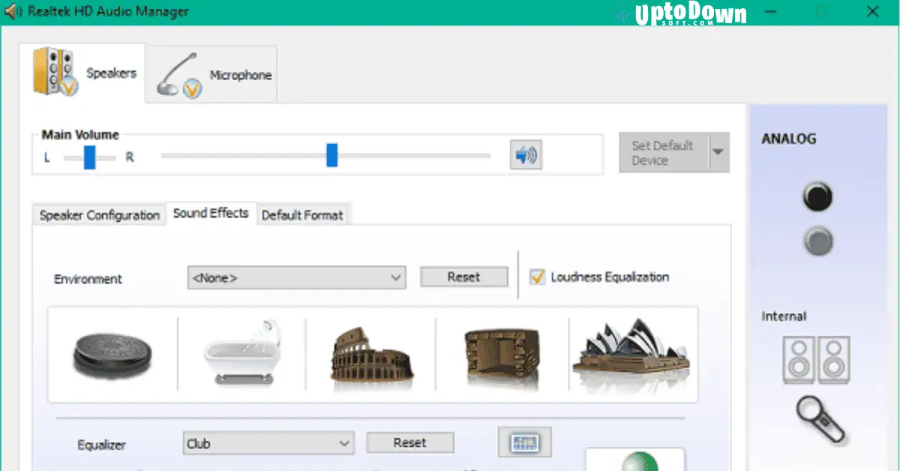The width and height of the screenshot is (900, 471).
Task: Click the gray analog jack connector
Action: [x=817, y=241]
